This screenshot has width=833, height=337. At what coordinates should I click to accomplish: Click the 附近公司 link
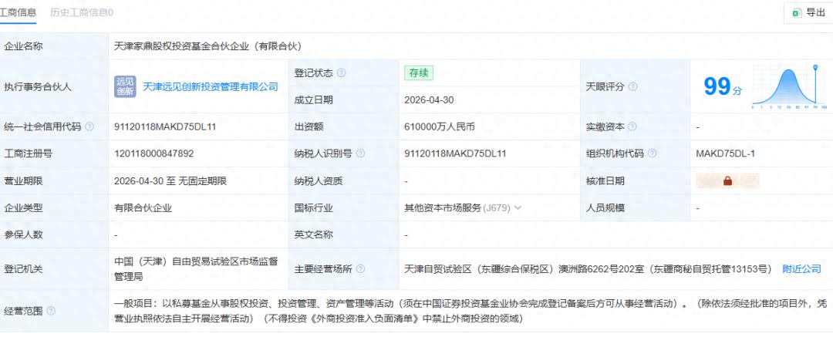(x=801, y=269)
